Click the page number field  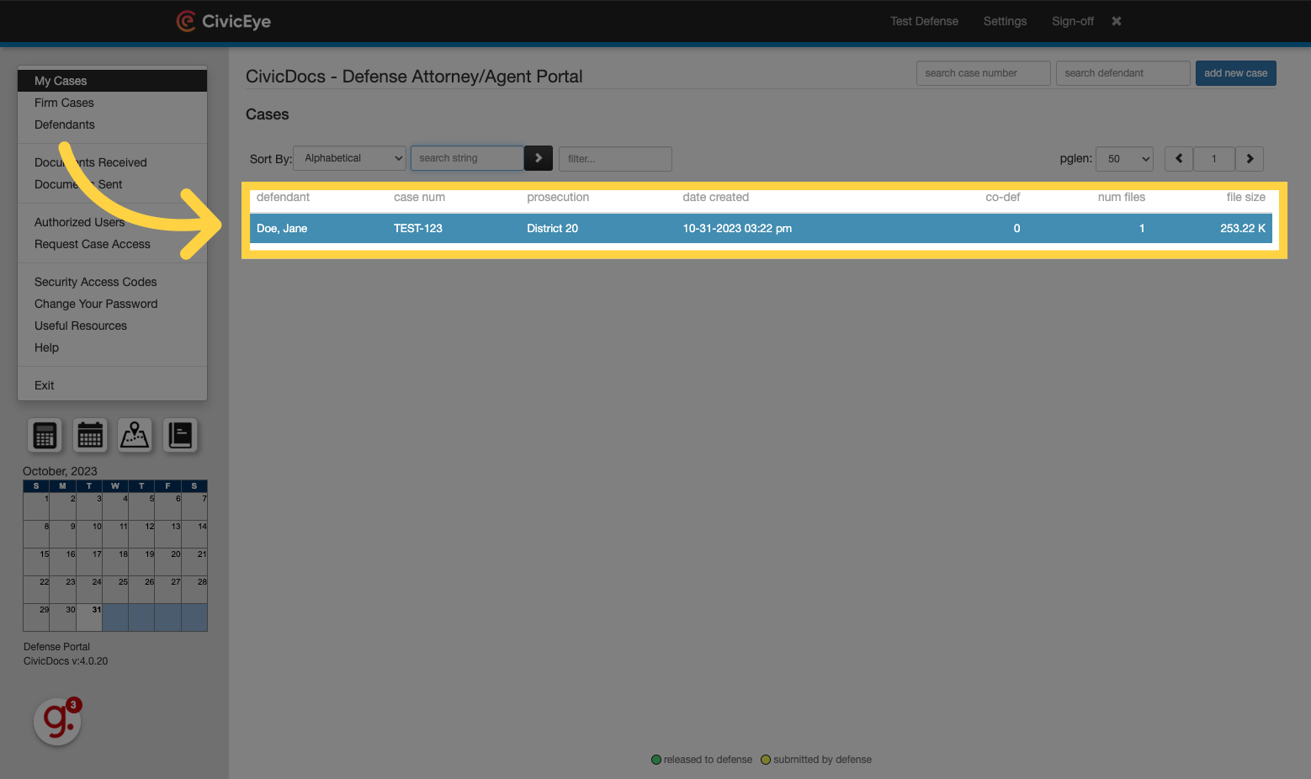1214,158
